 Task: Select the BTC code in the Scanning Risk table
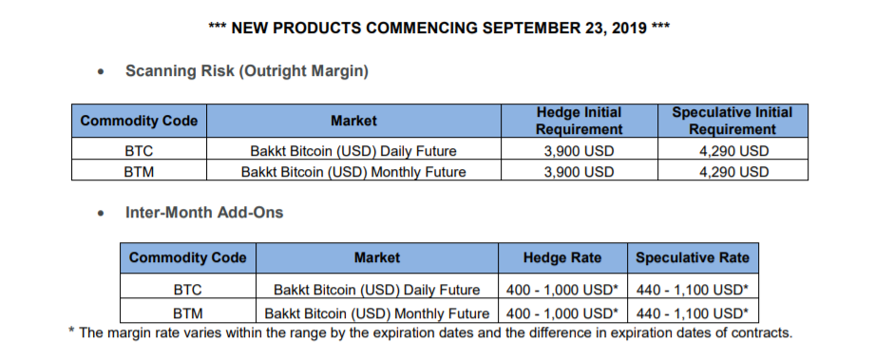pos(139,151)
